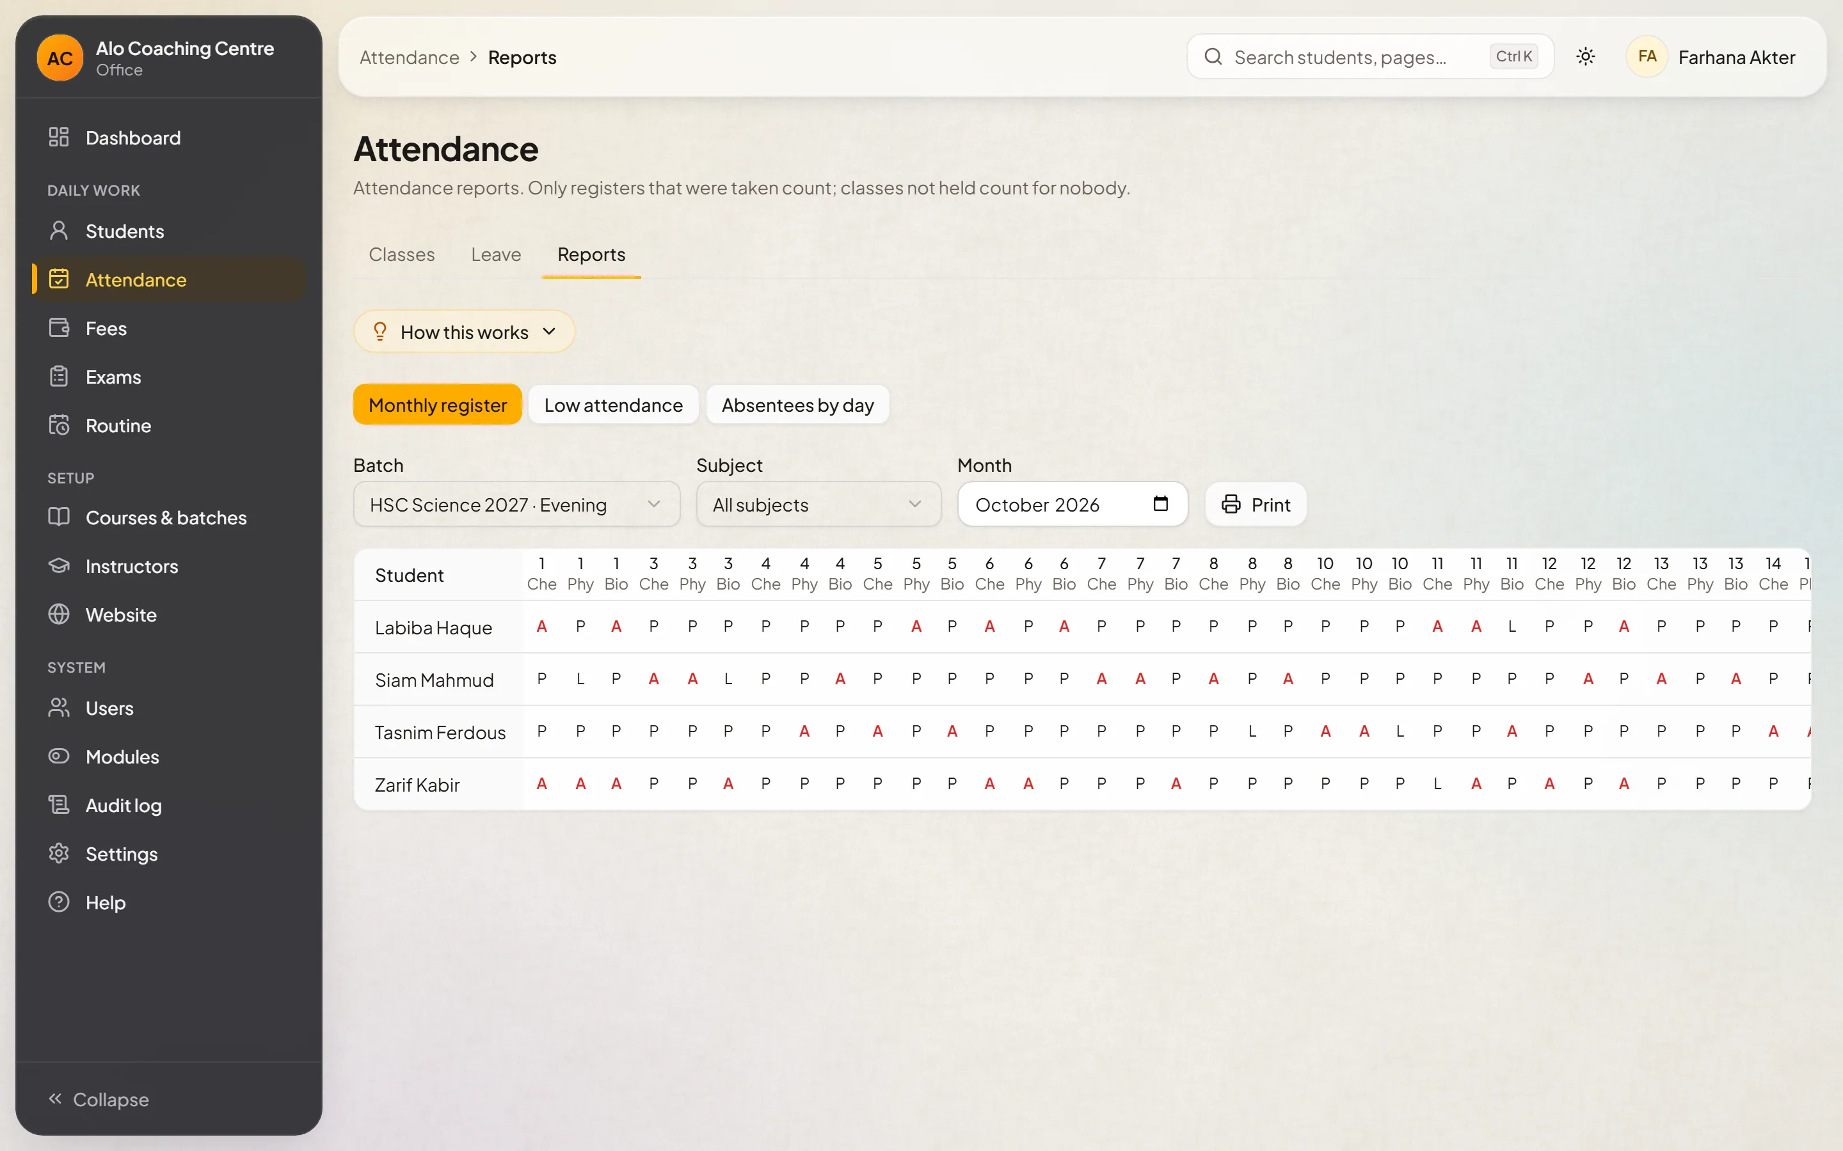Switch to the Leave tab
1843x1151 pixels.
click(x=496, y=254)
